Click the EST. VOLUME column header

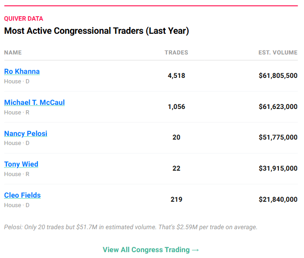pyautogui.click(x=278, y=53)
